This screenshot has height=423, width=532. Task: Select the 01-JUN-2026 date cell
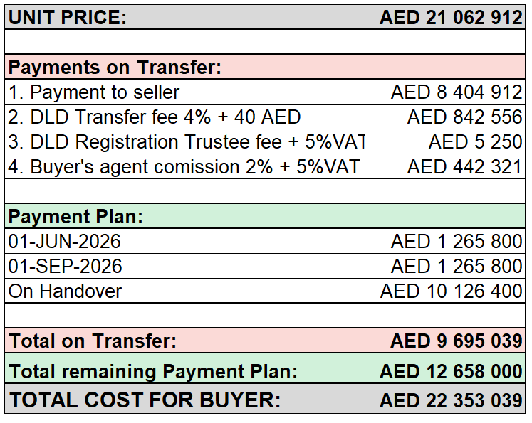click(x=185, y=241)
